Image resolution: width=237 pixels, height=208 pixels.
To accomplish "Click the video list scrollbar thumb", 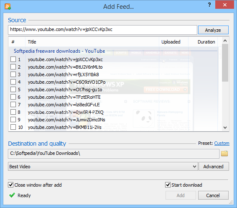I will coord(225,63).
